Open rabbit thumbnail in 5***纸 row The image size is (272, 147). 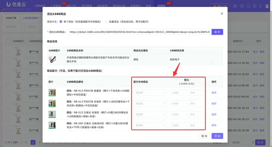(18, 96)
